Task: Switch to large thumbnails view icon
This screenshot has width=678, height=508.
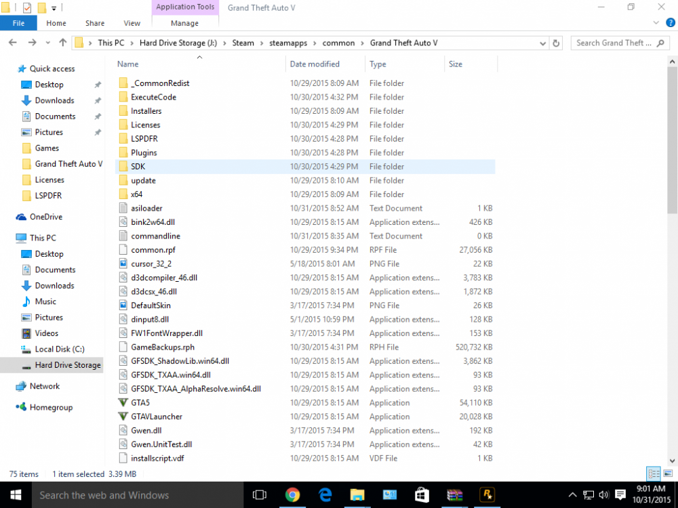Action: click(668, 474)
